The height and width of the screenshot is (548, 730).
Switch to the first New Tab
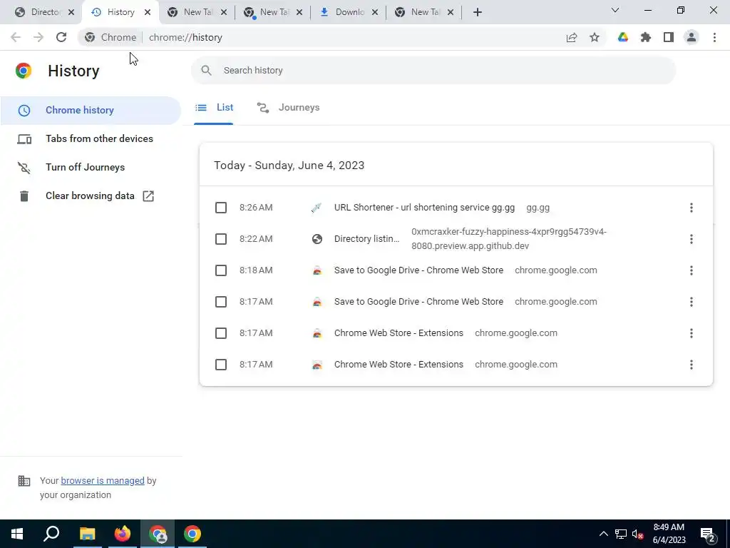(x=197, y=12)
